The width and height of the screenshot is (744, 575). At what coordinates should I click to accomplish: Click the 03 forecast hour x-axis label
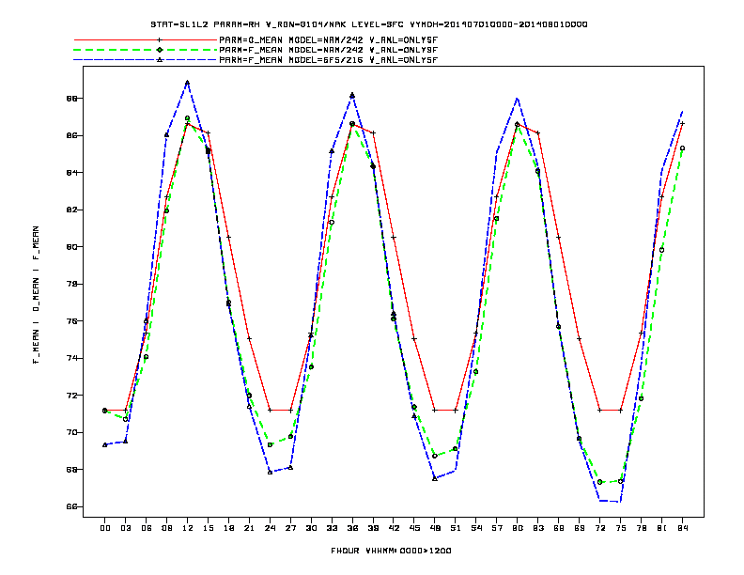coord(125,528)
